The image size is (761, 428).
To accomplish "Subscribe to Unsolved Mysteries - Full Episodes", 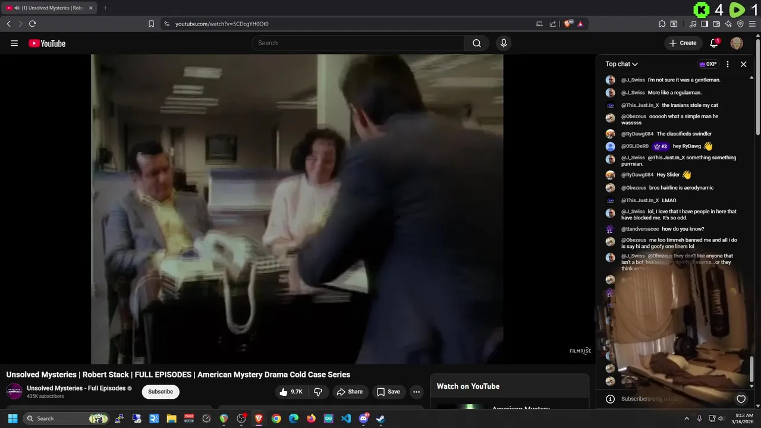I will (x=161, y=392).
